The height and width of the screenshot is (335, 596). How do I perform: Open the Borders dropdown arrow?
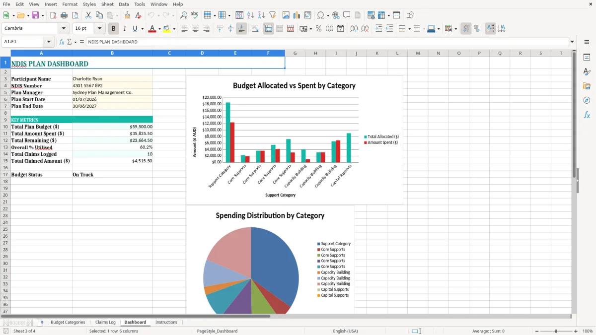tap(409, 29)
